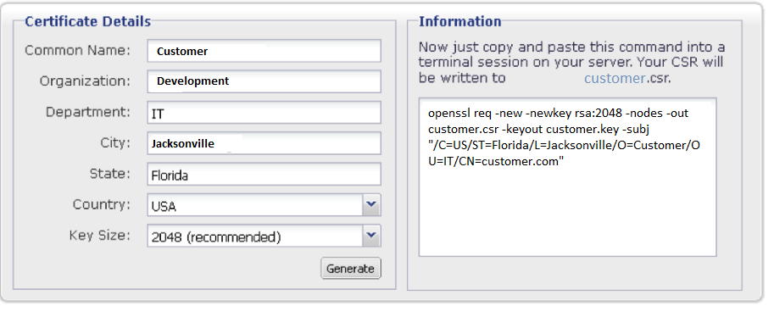
Task: Click the Generate button
Action: [x=350, y=269]
